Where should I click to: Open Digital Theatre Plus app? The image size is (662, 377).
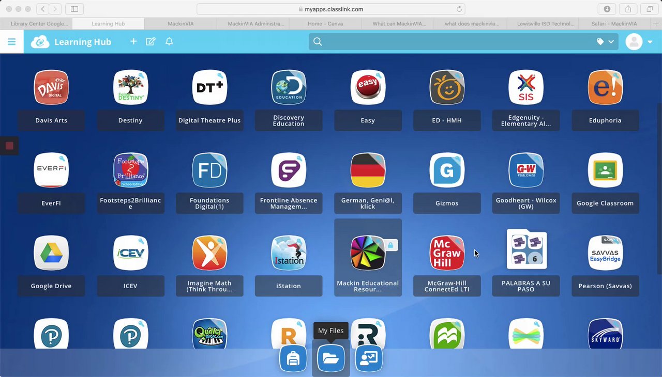[209, 87]
